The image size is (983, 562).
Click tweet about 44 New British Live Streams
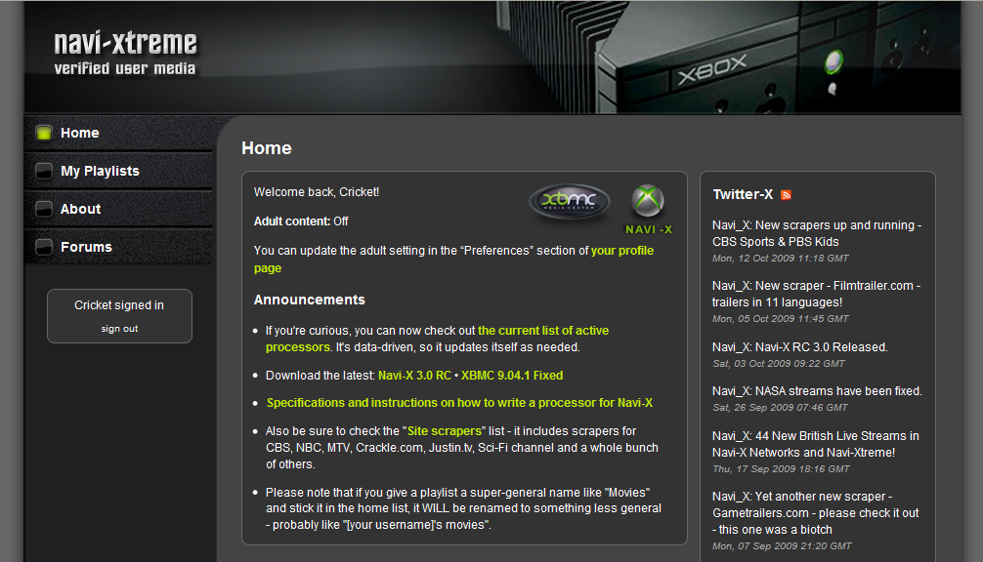tap(816, 444)
